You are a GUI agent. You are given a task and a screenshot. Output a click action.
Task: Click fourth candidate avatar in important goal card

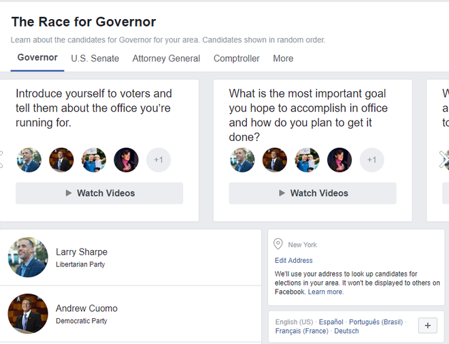pyautogui.click(x=339, y=160)
